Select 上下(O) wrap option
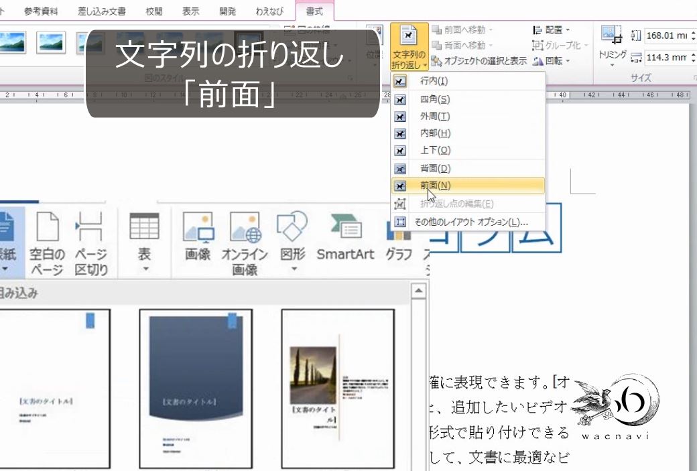697x471 pixels. click(x=468, y=150)
